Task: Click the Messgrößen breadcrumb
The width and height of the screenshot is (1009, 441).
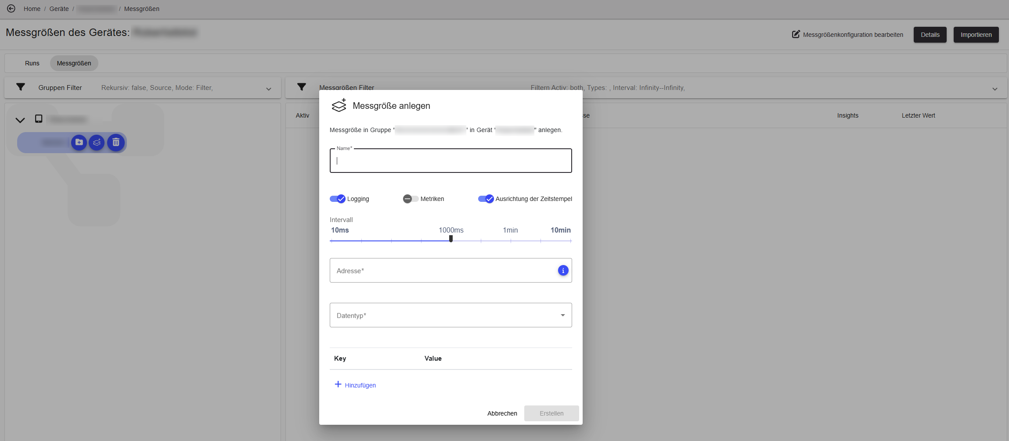Action: click(x=142, y=9)
